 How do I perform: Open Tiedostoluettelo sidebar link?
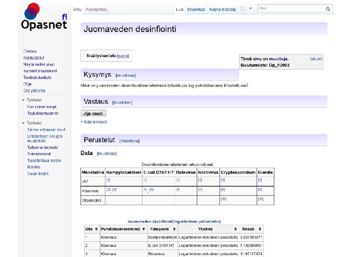[x=38, y=78]
